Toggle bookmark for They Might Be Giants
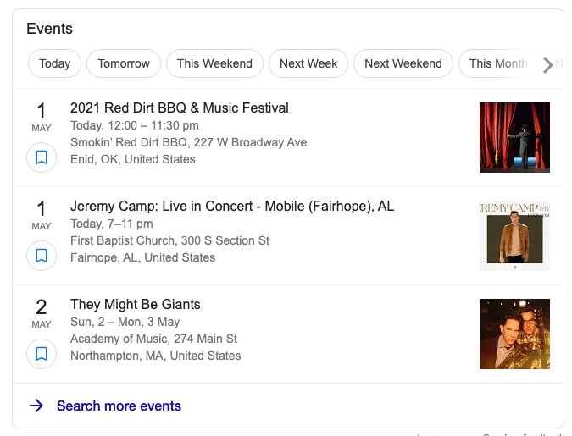Viewport: 572px width, 436px height. pyautogui.click(x=42, y=354)
